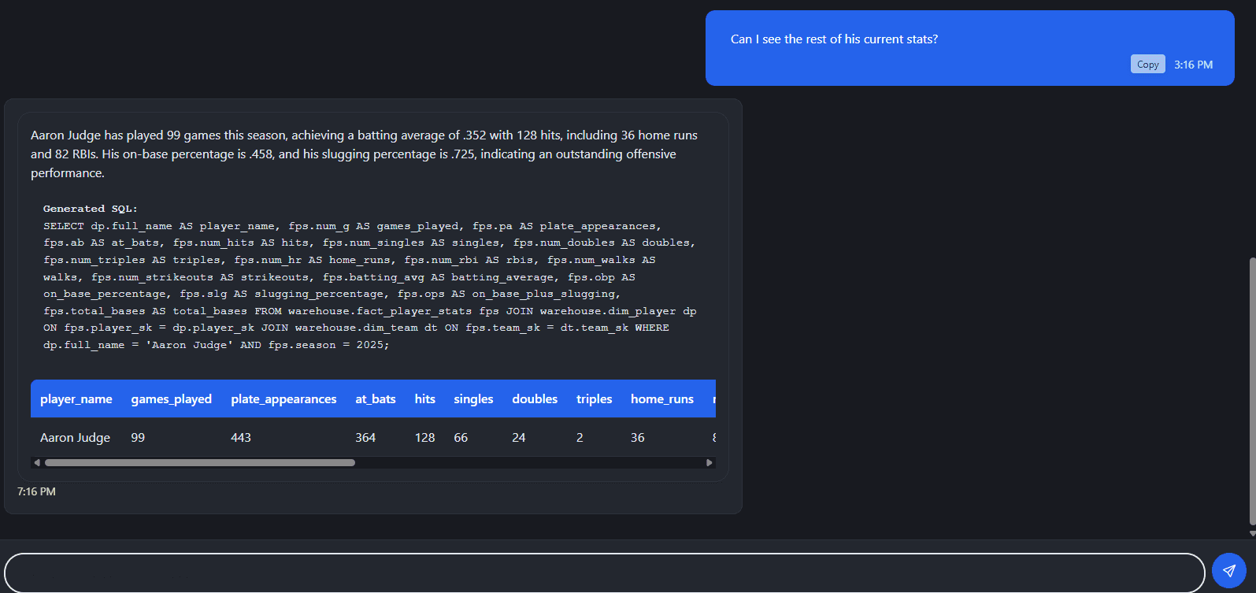Click the results table horizontal scrollbar thumb
This screenshot has width=1256, height=593.
199,463
